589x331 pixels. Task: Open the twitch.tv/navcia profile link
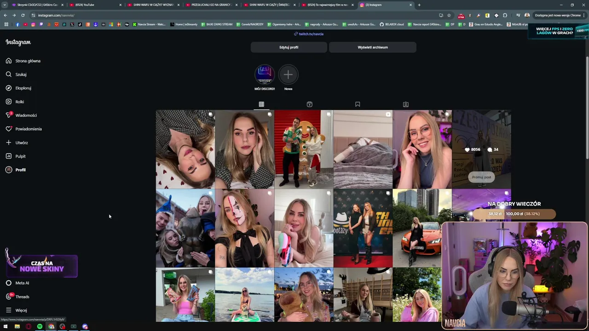click(309, 34)
